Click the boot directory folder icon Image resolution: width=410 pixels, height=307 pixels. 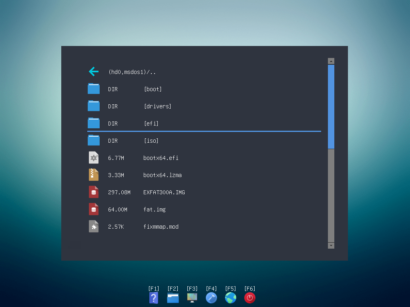click(94, 89)
